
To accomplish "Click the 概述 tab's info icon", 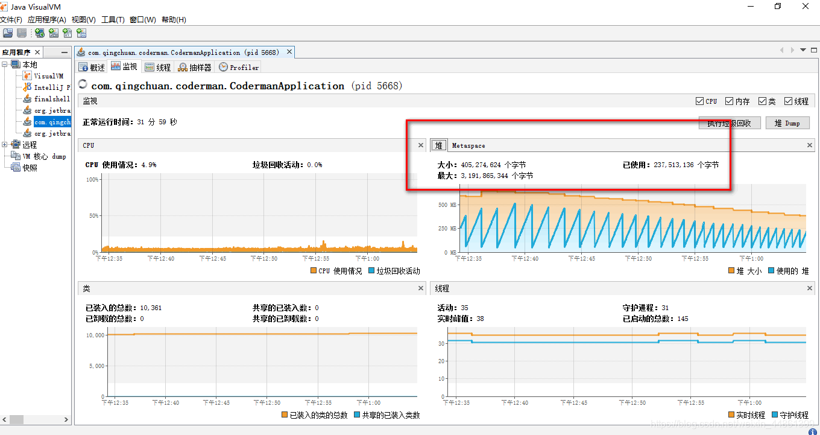I will click(x=84, y=67).
